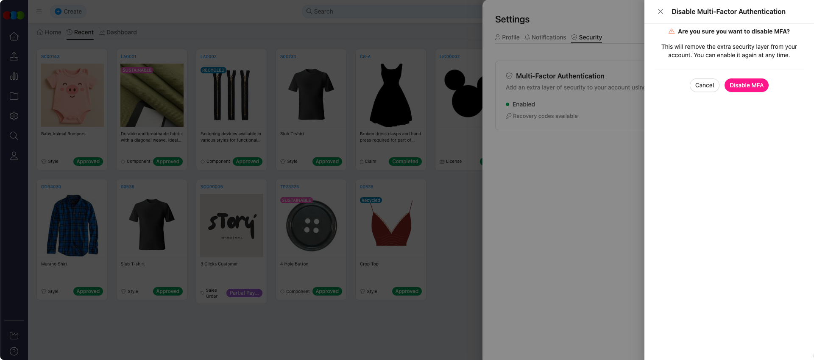
Task: Open the settings gear in sidebar
Action: click(14, 116)
